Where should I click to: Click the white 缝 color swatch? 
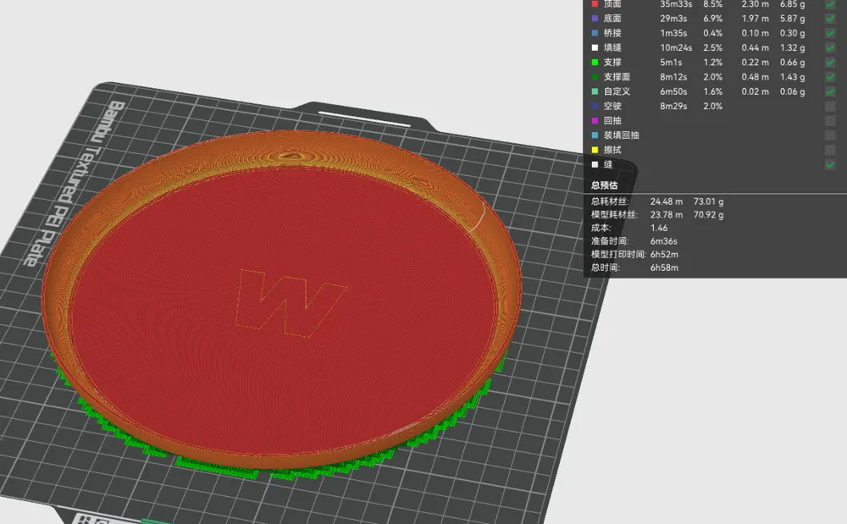[595, 164]
